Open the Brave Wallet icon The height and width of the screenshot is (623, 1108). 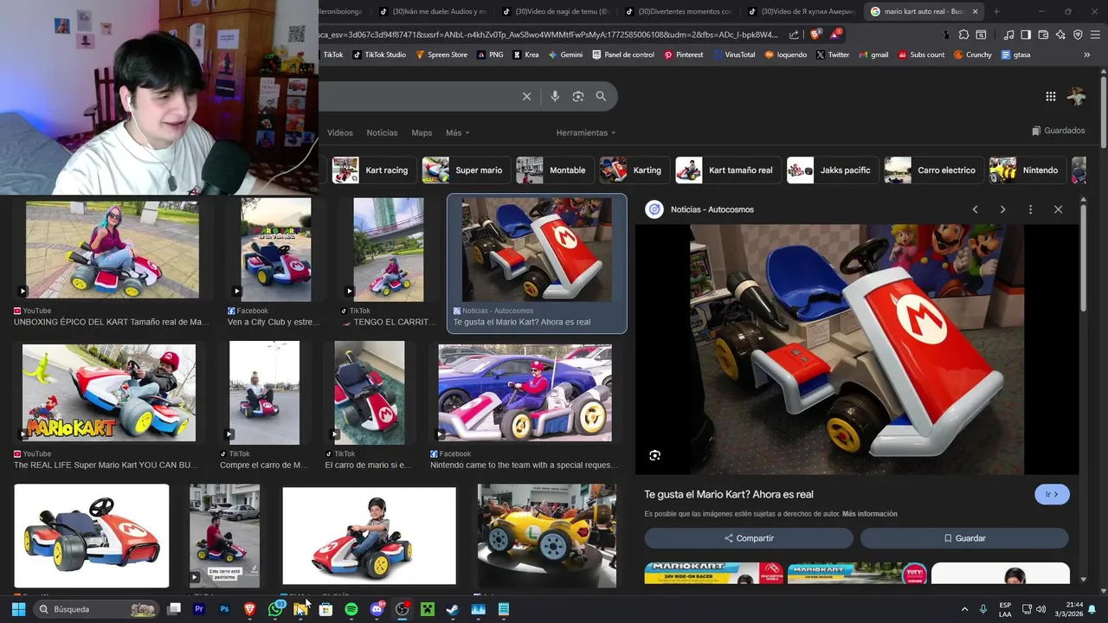point(1043,35)
